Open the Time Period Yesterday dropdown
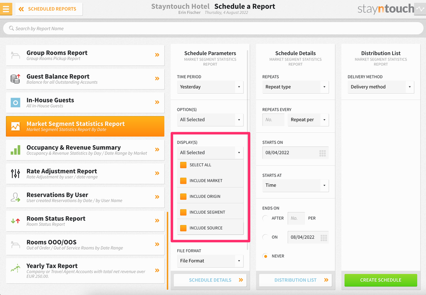The image size is (426, 295). [210, 87]
